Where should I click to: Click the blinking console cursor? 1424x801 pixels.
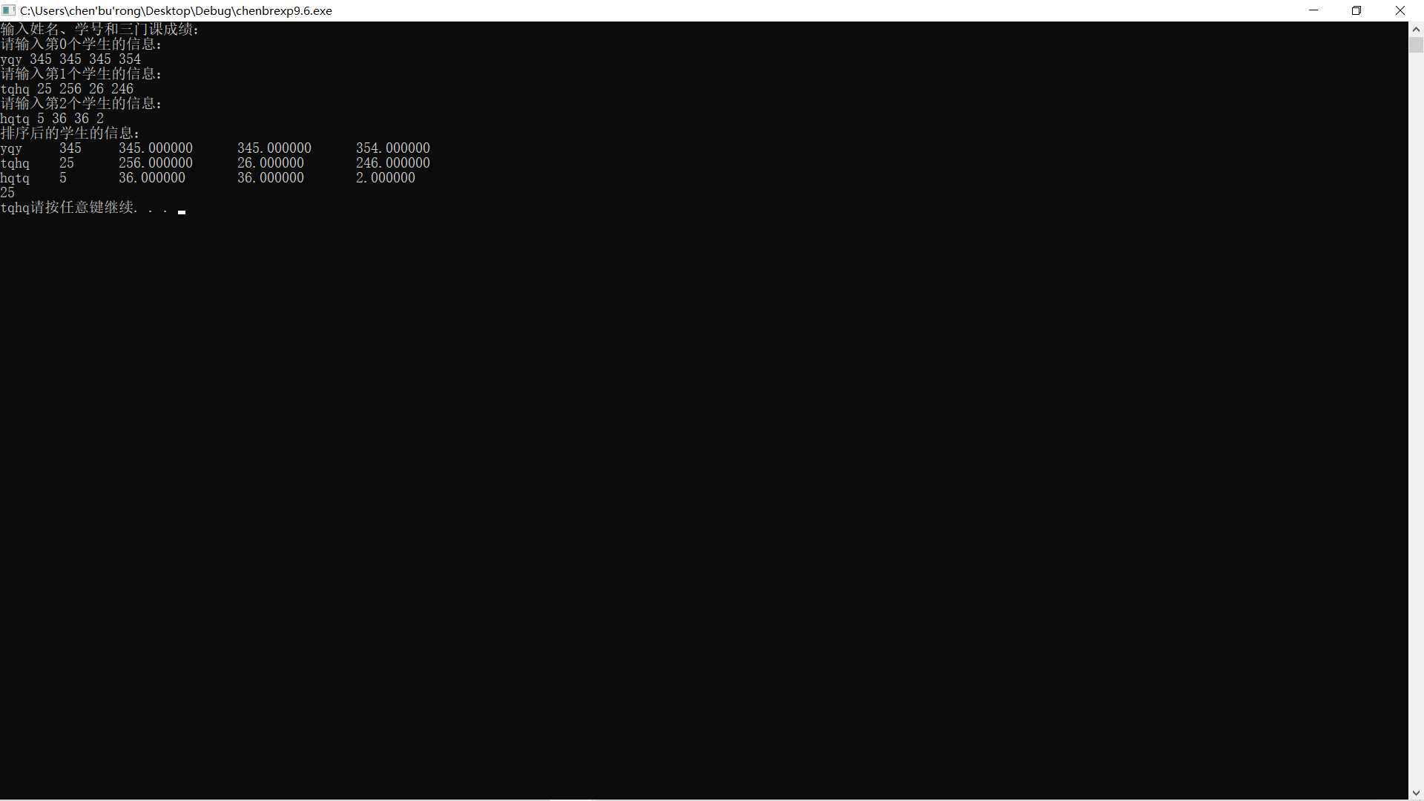[x=182, y=212]
